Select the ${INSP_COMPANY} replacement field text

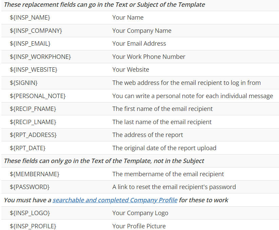[36, 31]
